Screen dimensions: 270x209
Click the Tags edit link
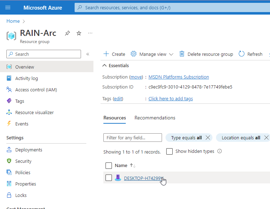[118, 99]
